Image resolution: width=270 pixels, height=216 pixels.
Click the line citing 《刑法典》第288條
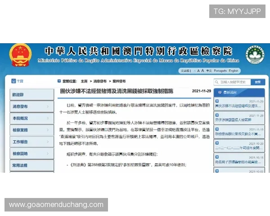(x=126, y=165)
